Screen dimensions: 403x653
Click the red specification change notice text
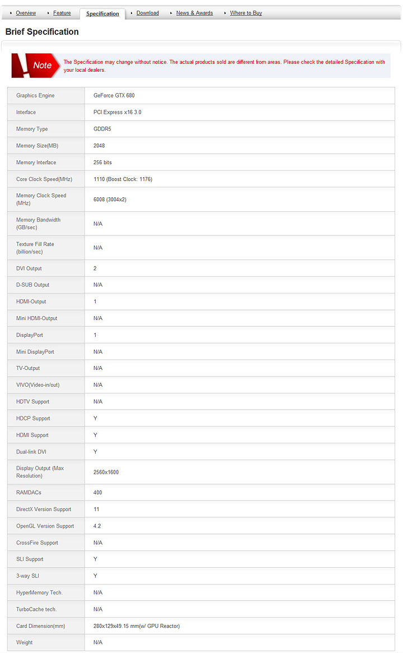(224, 66)
